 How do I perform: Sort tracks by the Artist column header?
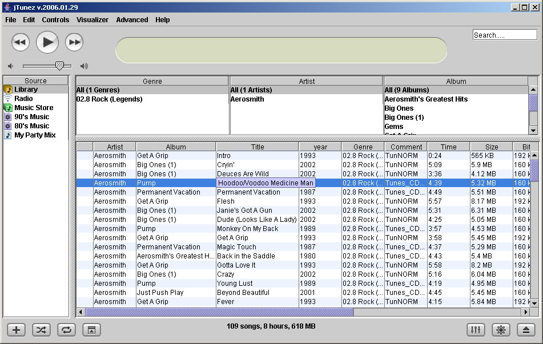(115, 147)
